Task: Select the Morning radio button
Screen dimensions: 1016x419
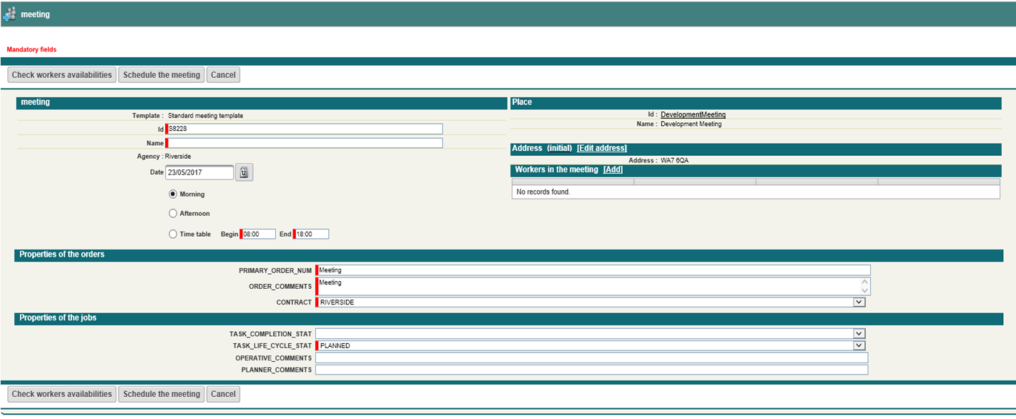Action: (x=173, y=194)
